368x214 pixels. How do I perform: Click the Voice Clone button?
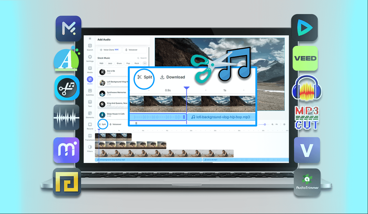[x=110, y=50]
